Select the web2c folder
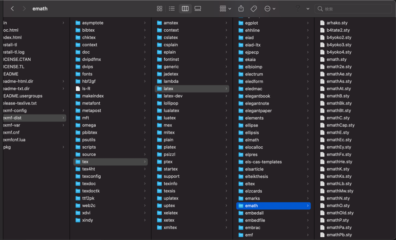 110,205
